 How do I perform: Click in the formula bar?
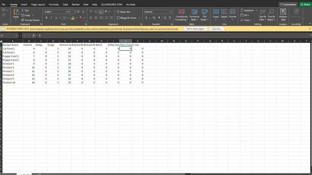(x=173, y=35)
